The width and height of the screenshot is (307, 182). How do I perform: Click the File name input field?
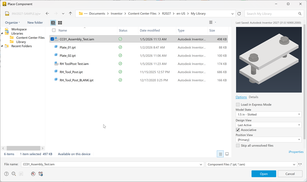click(113, 164)
